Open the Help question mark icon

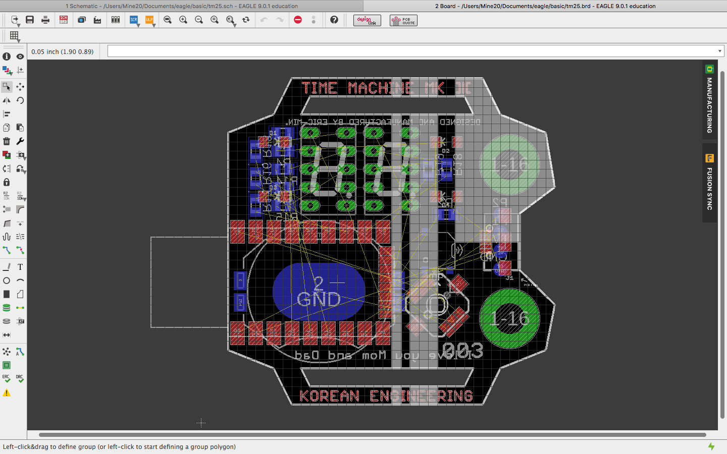tap(334, 20)
